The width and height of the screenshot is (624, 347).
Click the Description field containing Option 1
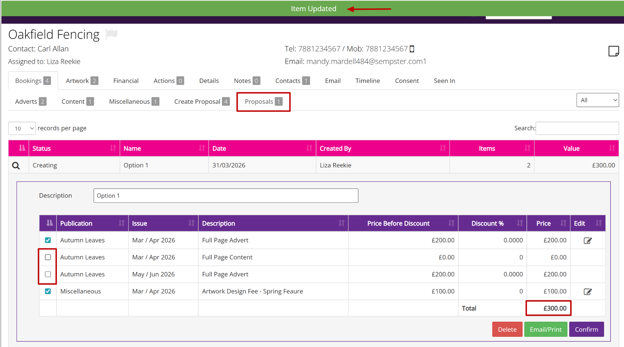[226, 195]
